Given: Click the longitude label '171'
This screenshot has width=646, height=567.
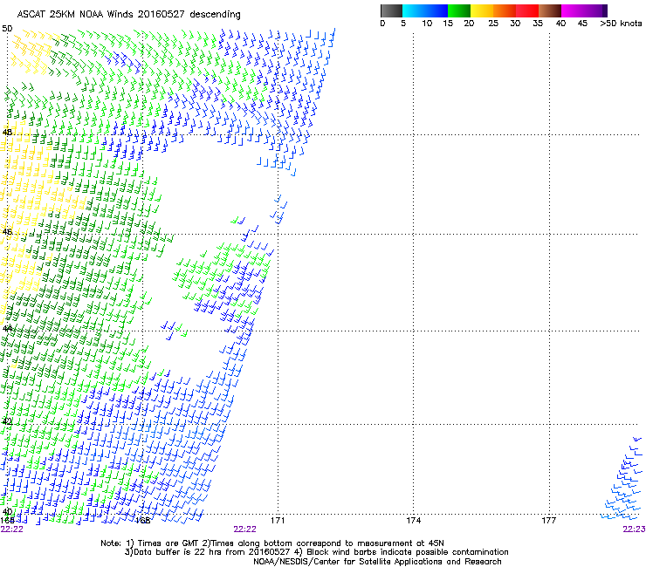Looking at the screenshot, I should click(278, 521).
